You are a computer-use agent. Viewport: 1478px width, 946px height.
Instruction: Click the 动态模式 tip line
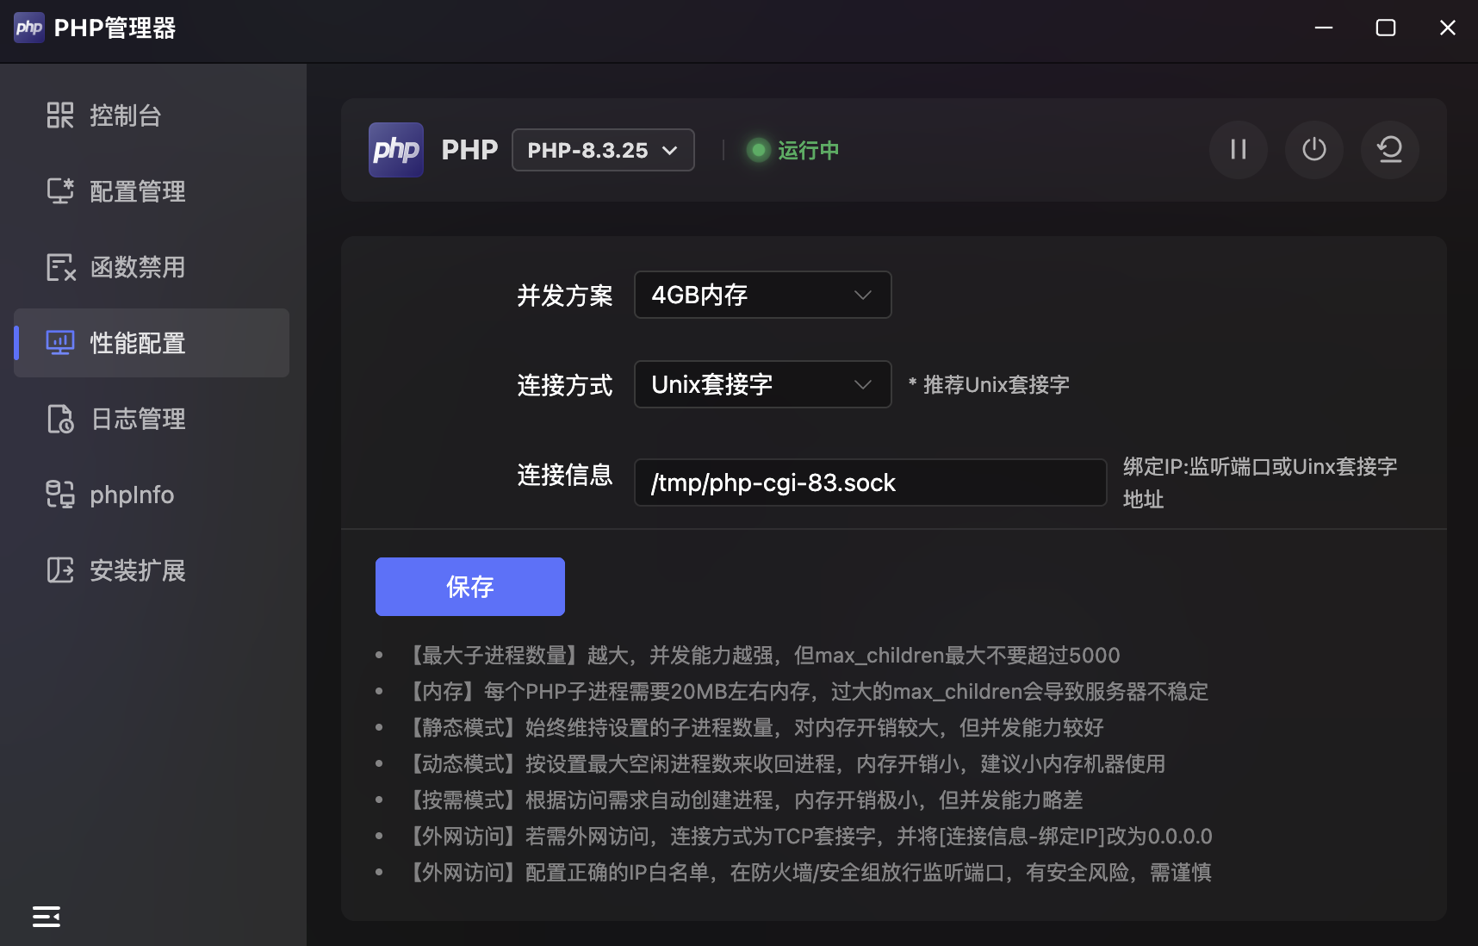pos(784,764)
